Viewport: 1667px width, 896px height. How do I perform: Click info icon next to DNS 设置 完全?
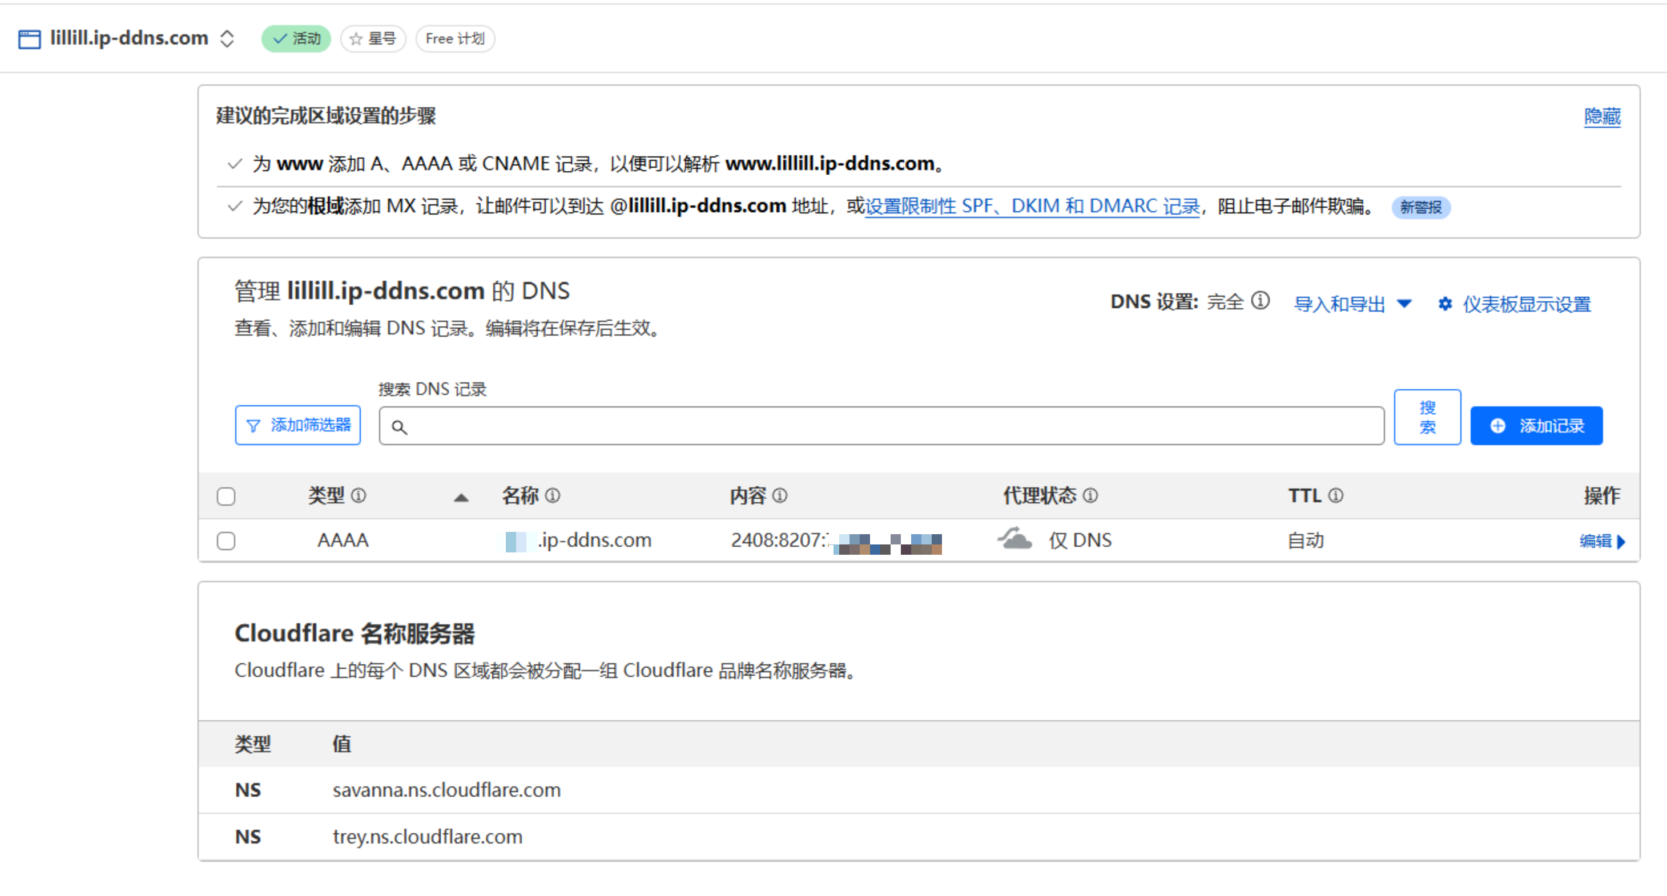[1260, 301]
